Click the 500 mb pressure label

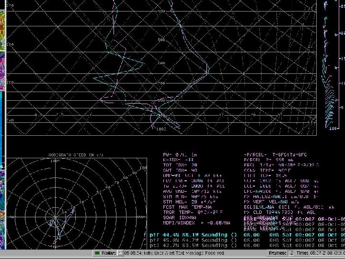161,40
